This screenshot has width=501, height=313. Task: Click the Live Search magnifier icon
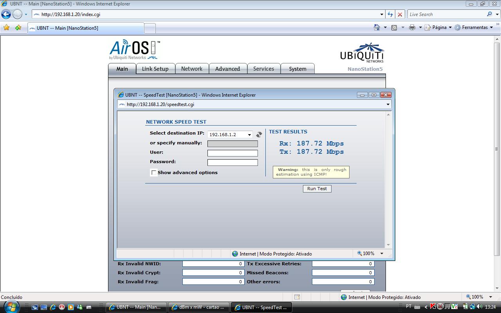click(489, 14)
